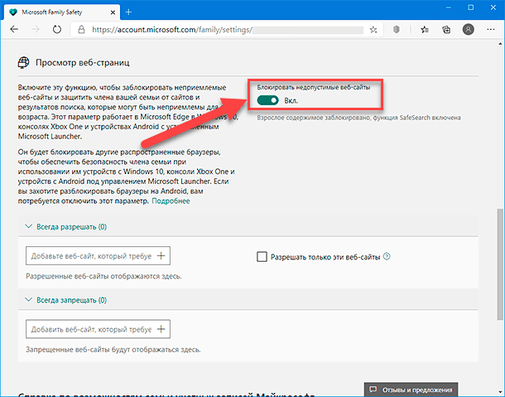The image size is (505, 397).
Task: Click plus to add allowed website
Action: click(161, 256)
